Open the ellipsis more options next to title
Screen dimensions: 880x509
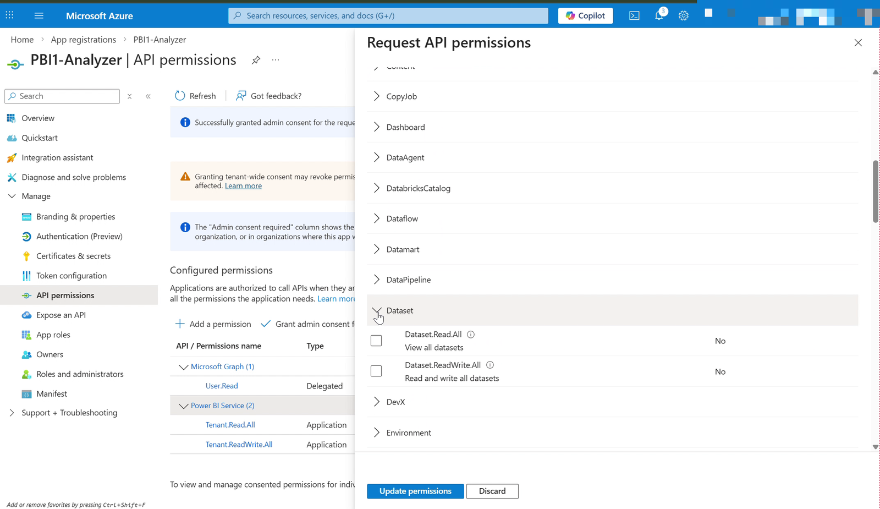click(276, 60)
